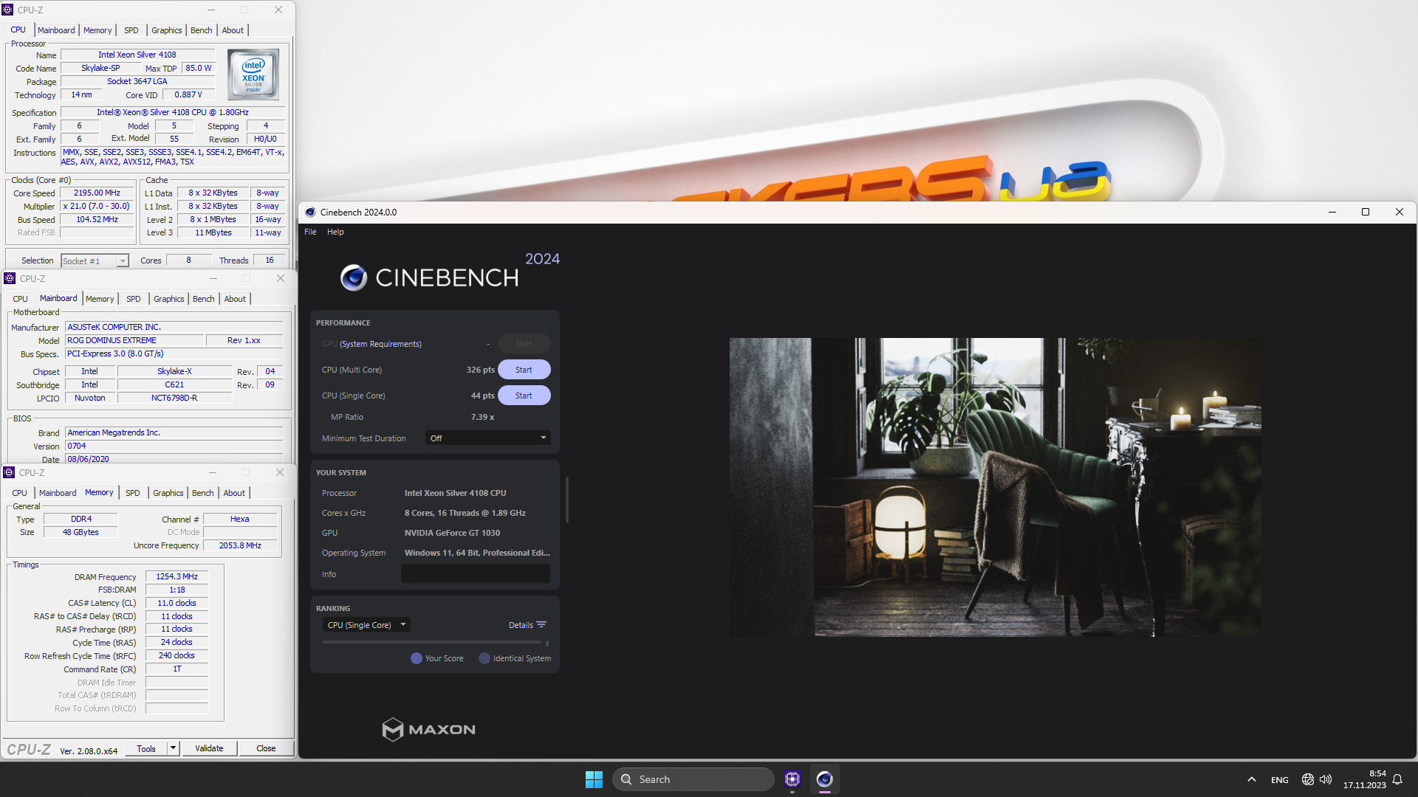The width and height of the screenshot is (1418, 797).
Task: Click the Details filter icon in Ranking
Action: tap(541, 625)
